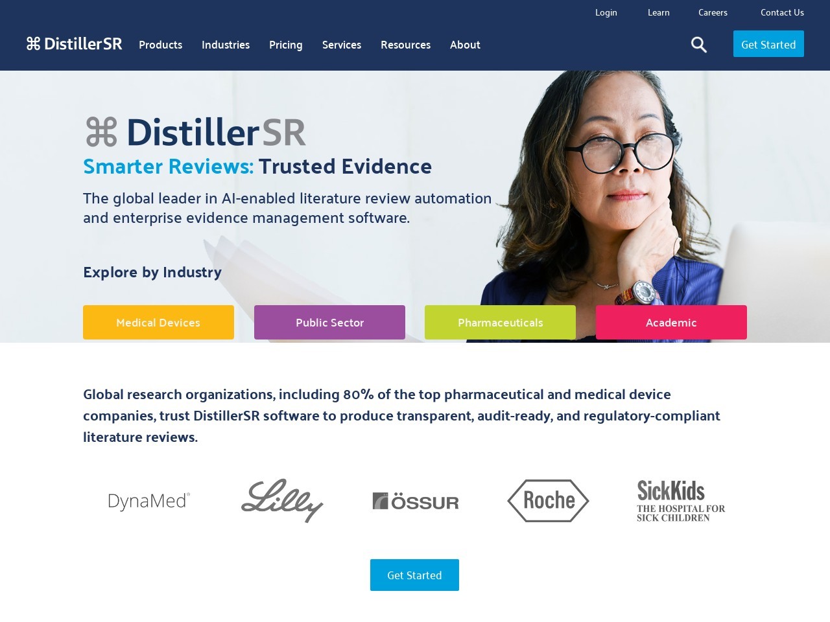Click the Login link
830x622 pixels.
point(606,12)
